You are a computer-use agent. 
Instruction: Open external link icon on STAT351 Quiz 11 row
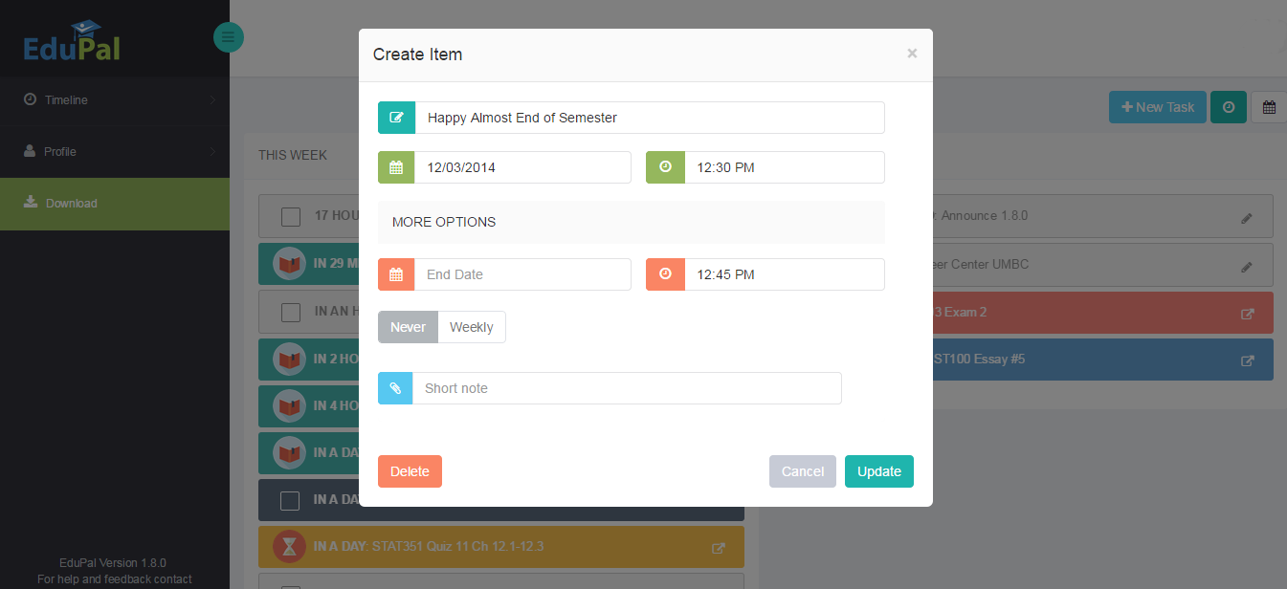[x=719, y=548]
